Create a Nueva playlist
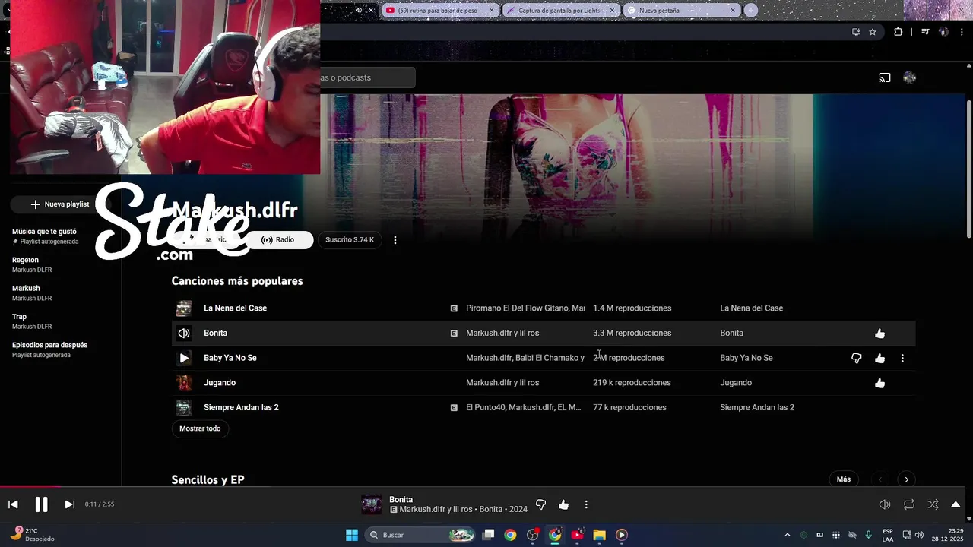 (x=59, y=204)
